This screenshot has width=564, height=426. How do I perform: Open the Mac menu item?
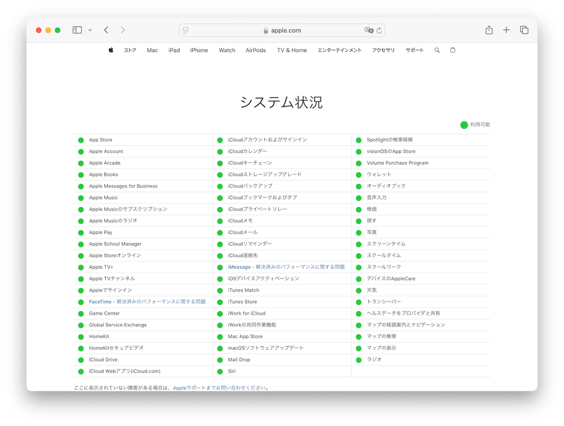coord(152,50)
